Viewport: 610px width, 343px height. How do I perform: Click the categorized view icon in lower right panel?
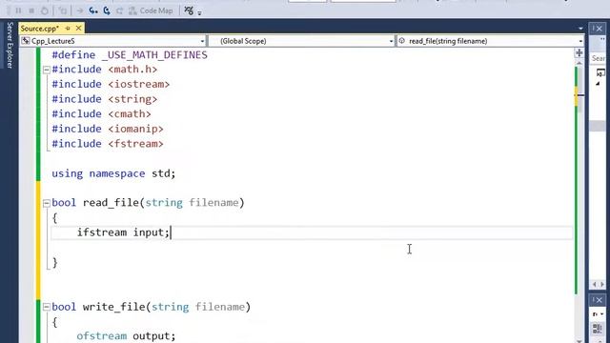[598, 329]
